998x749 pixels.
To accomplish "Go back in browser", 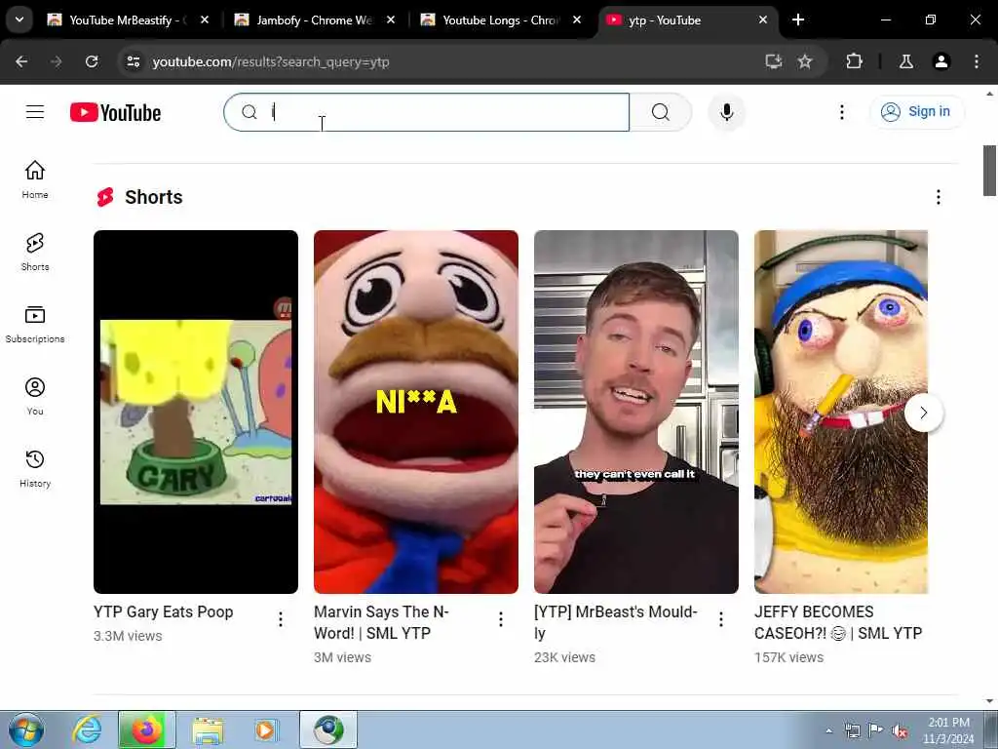I will click(21, 61).
